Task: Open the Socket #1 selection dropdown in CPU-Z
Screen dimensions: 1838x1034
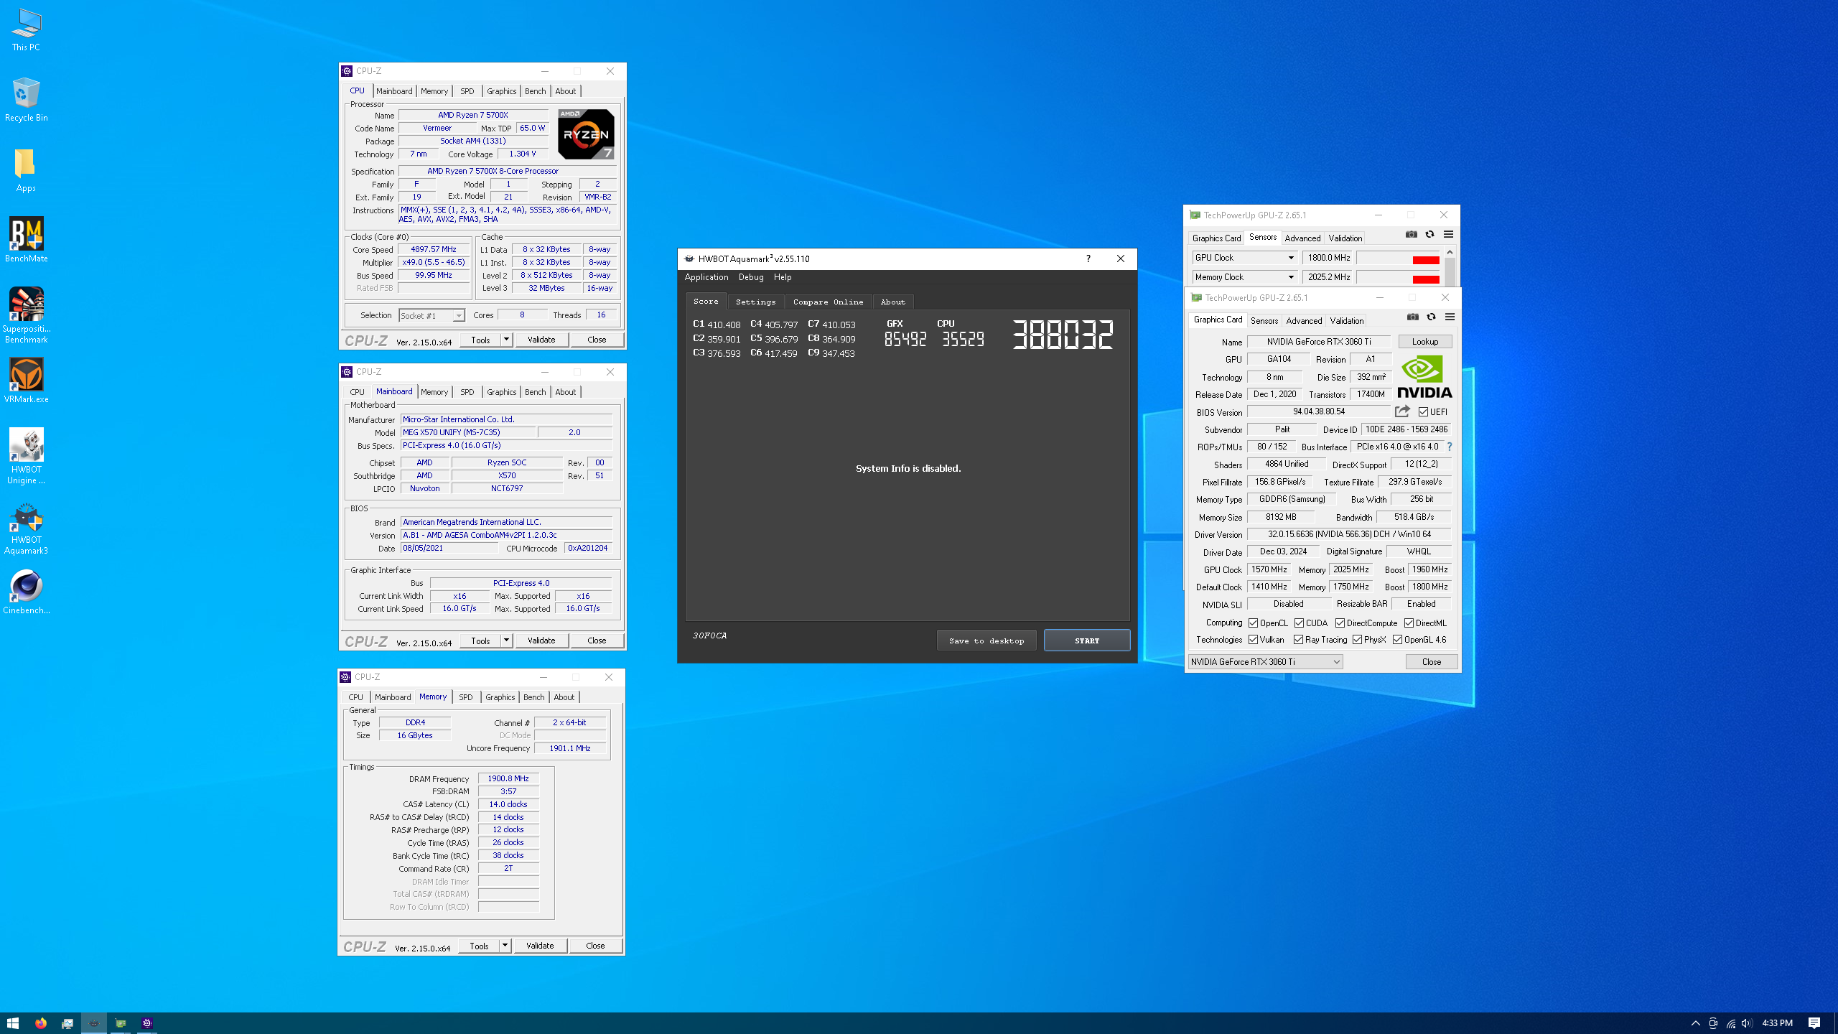Action: (x=432, y=316)
